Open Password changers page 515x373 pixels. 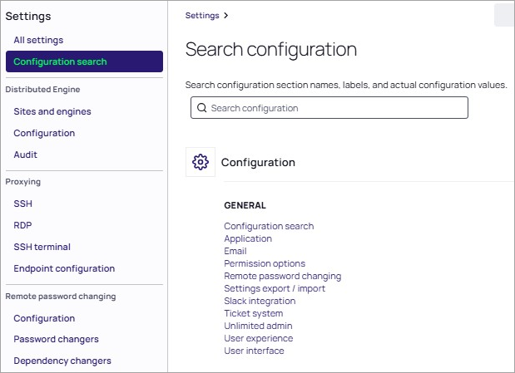pos(56,339)
